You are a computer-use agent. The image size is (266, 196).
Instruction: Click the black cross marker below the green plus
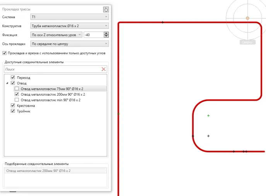(x=208, y=136)
